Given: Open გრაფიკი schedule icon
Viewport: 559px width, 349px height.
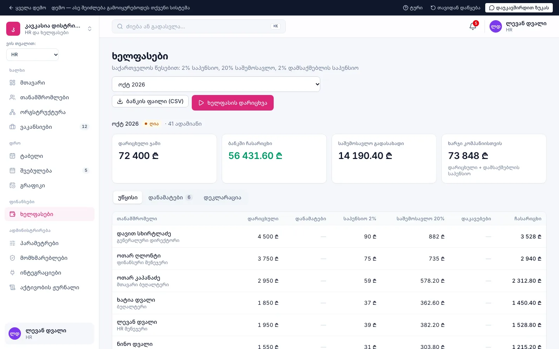Looking at the screenshot, I should tap(12, 185).
